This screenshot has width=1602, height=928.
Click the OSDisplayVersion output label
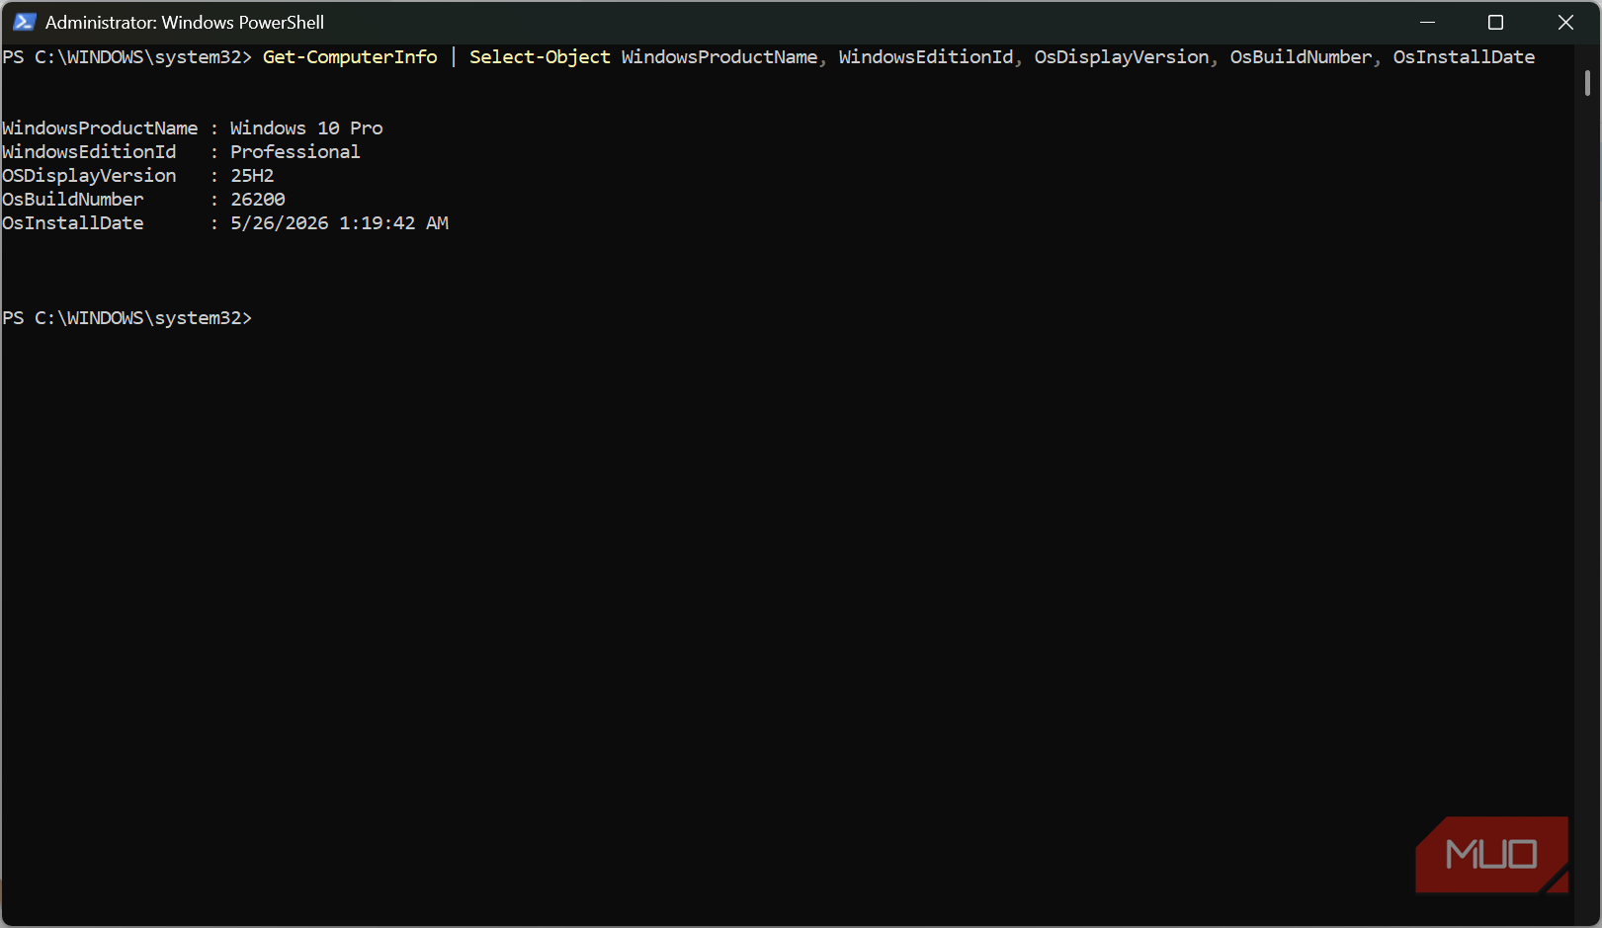[89, 176]
